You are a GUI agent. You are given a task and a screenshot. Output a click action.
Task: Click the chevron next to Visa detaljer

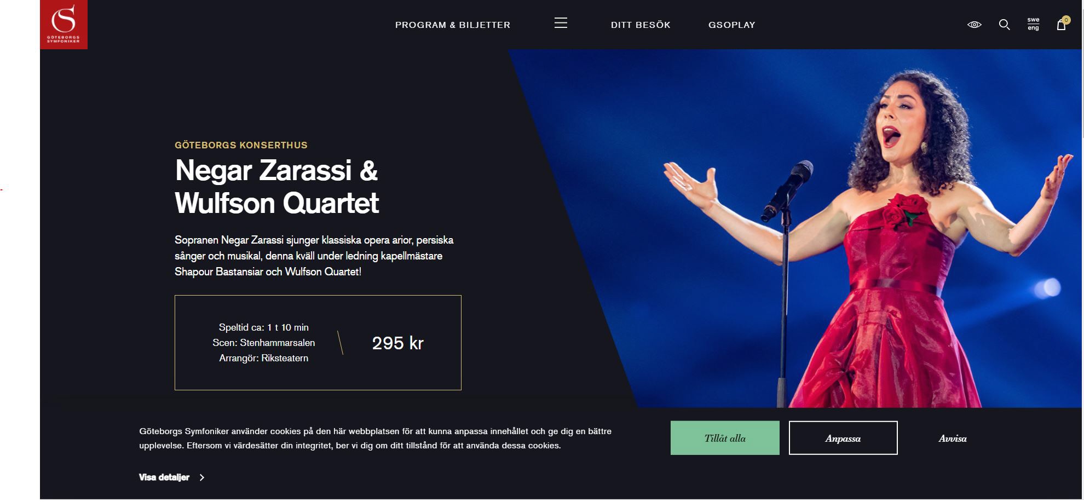click(202, 477)
